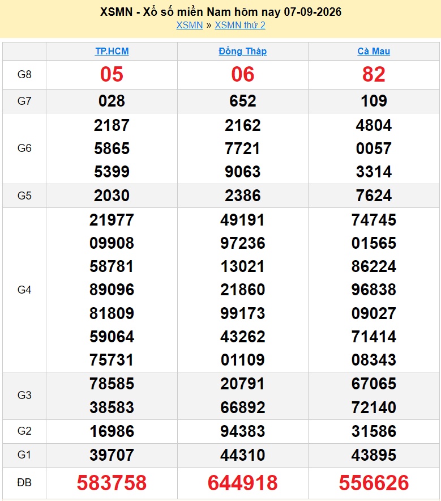Select G8 result 05 for TP.HCM

(112, 74)
